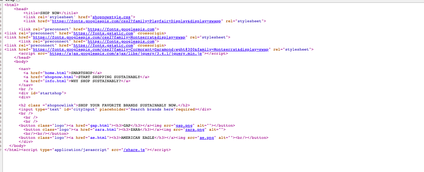Click the opening <nav> tag

[x=25, y=69]
